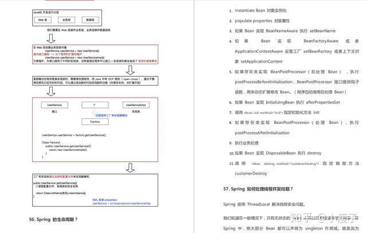Click the text "setApplicationContext"
The width and height of the screenshot is (367, 233).
point(261,61)
